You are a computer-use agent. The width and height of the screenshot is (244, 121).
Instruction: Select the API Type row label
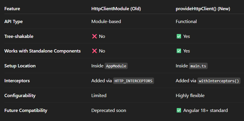(x=13, y=22)
